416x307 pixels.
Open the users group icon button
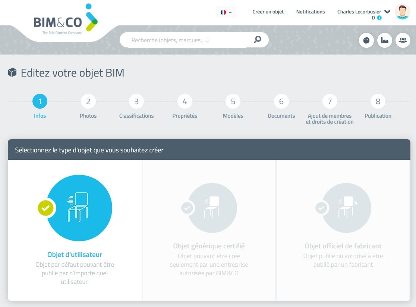[x=403, y=40]
